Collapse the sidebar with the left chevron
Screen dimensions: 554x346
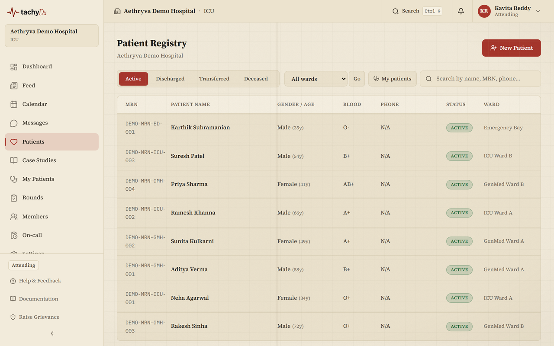[52, 333]
